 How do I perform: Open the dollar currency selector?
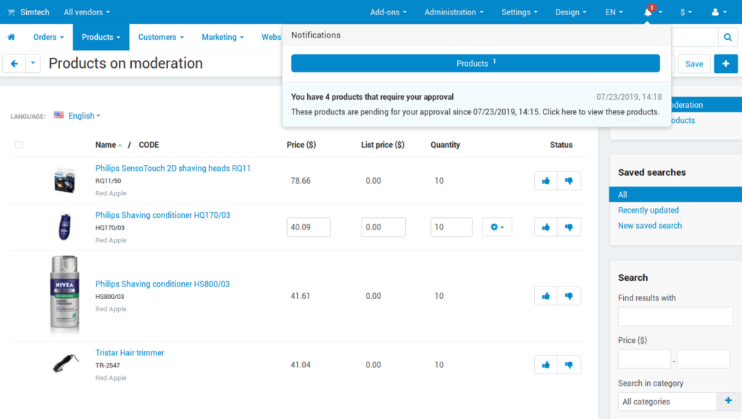point(685,12)
